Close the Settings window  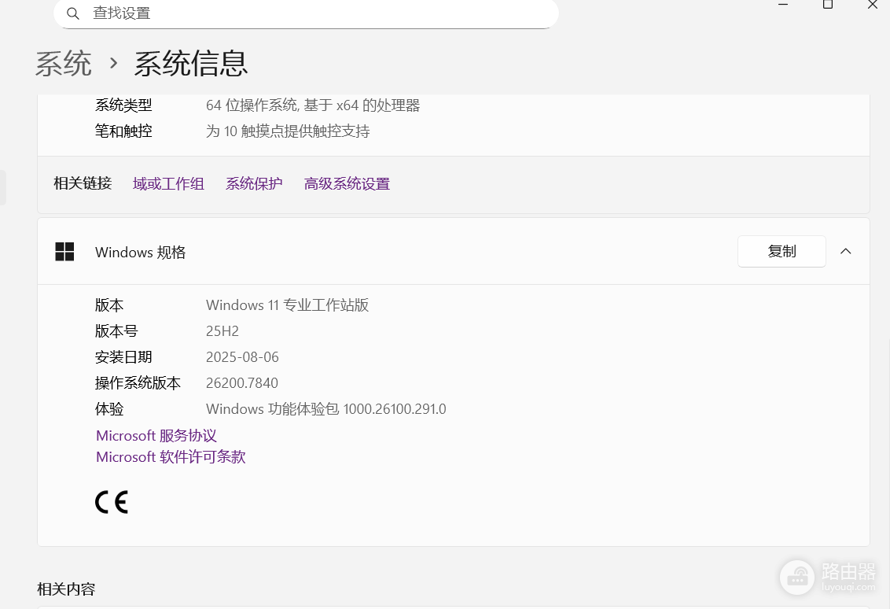(x=873, y=5)
